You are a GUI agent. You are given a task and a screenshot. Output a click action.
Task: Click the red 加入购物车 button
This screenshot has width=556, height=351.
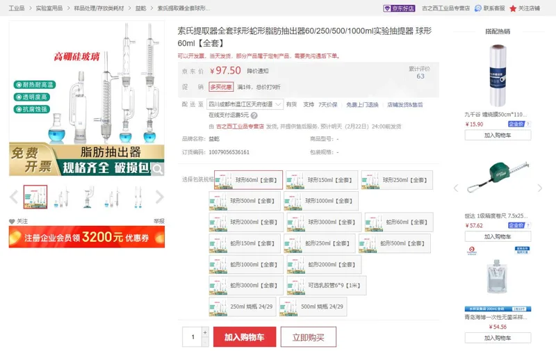[245, 337]
